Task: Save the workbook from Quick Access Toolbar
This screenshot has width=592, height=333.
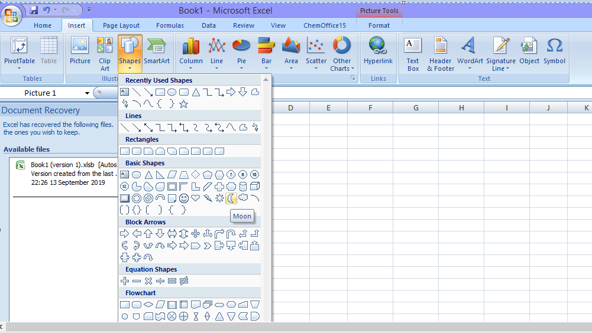Action: [34, 10]
